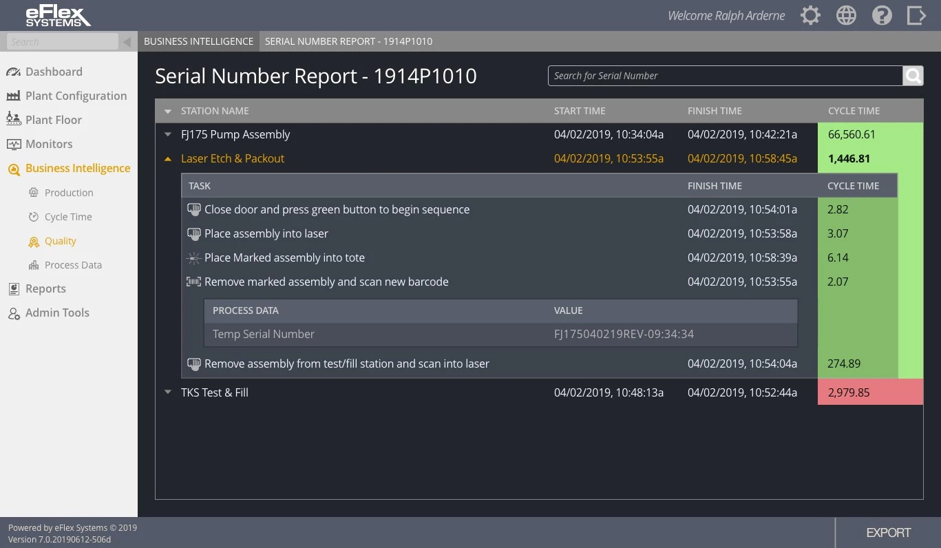The width and height of the screenshot is (941, 548).
Task: Toggle the header arrow beside Station Name
Action: (x=168, y=112)
